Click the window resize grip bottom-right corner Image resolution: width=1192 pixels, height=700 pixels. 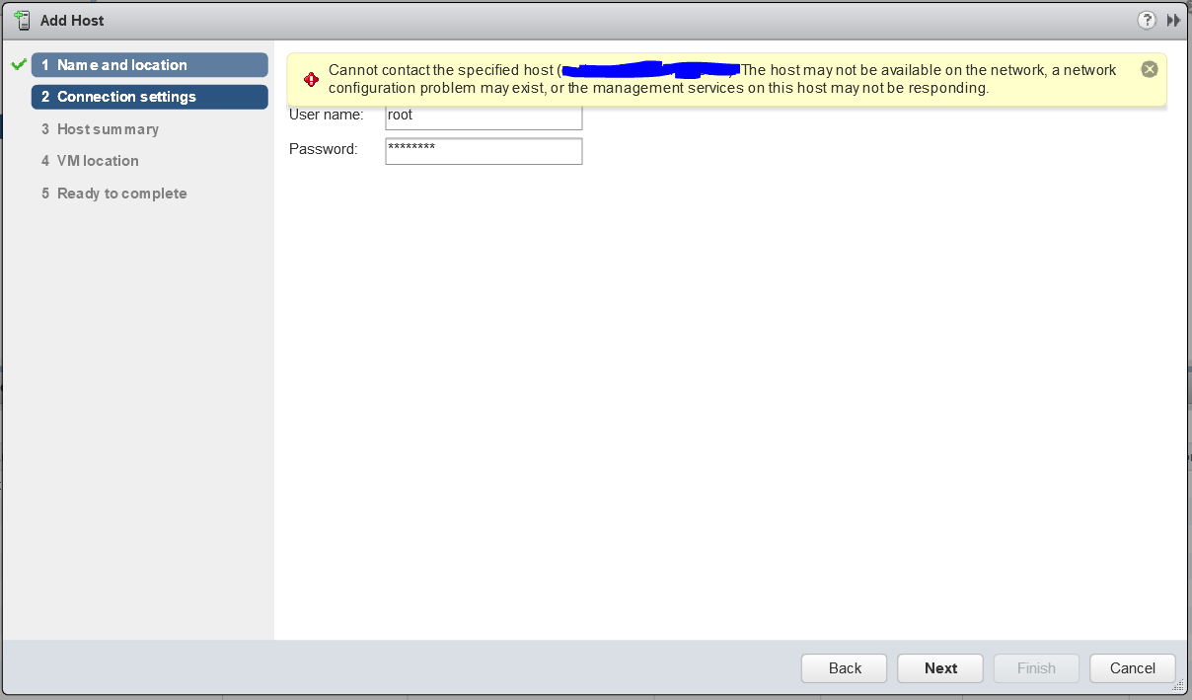[1180, 682]
